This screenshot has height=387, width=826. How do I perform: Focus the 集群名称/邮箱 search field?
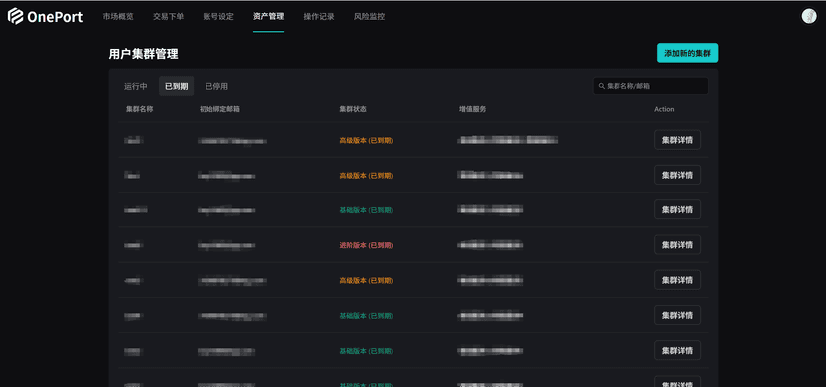[650, 86]
